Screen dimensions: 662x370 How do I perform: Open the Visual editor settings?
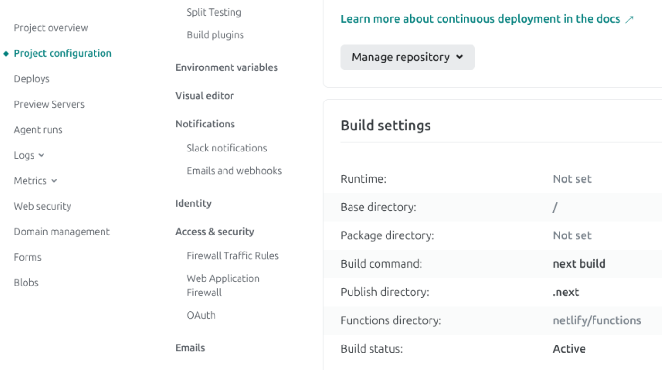[204, 96]
